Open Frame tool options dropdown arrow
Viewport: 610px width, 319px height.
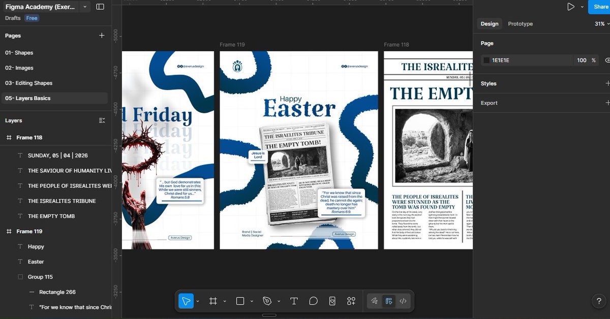[x=225, y=301]
